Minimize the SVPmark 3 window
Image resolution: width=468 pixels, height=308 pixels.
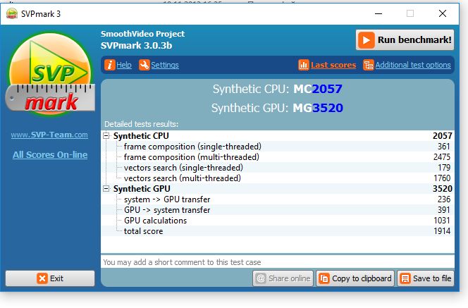tap(378, 13)
